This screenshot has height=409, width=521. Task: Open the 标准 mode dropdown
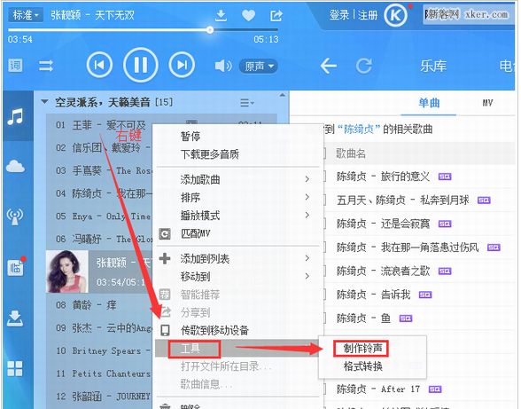click(x=26, y=15)
